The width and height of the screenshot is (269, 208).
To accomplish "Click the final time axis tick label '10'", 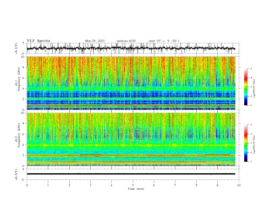I will pos(239,185).
